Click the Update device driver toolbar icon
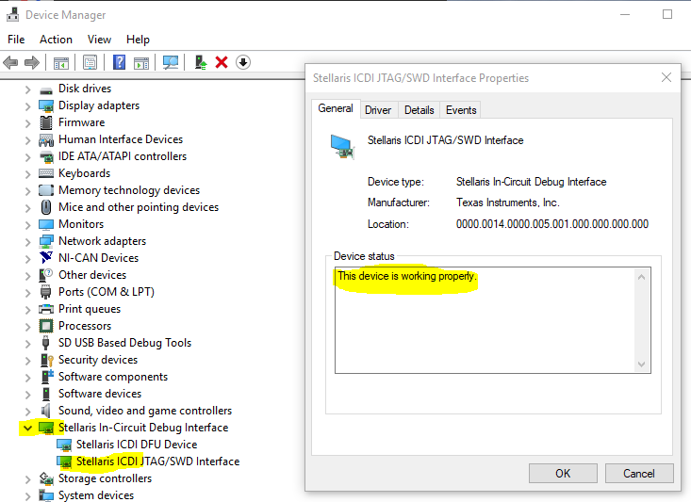This screenshot has height=502, width=691. pos(201,62)
